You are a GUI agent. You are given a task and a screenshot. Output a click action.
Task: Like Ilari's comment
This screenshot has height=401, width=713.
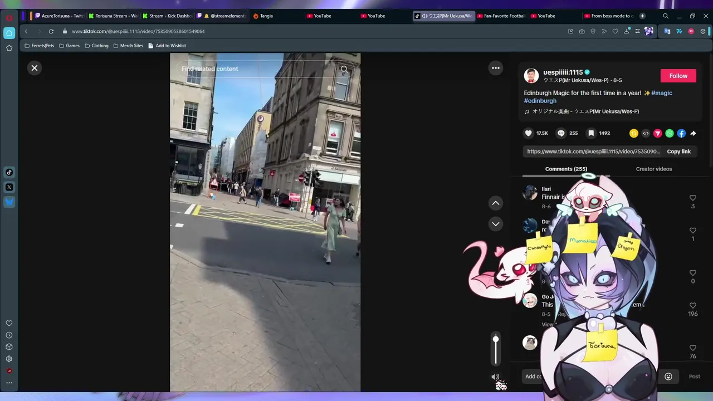pyautogui.click(x=693, y=198)
